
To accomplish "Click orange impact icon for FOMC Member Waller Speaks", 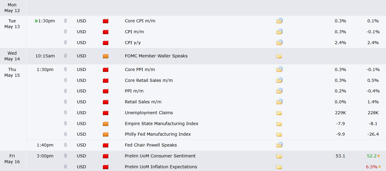I will click(106, 56).
